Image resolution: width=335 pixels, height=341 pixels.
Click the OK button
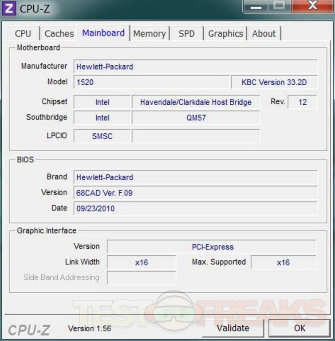(x=300, y=328)
